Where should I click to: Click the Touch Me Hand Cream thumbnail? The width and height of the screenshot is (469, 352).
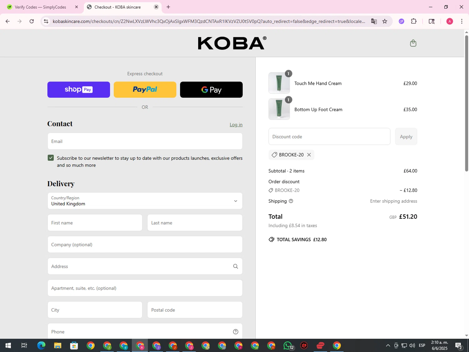(279, 83)
